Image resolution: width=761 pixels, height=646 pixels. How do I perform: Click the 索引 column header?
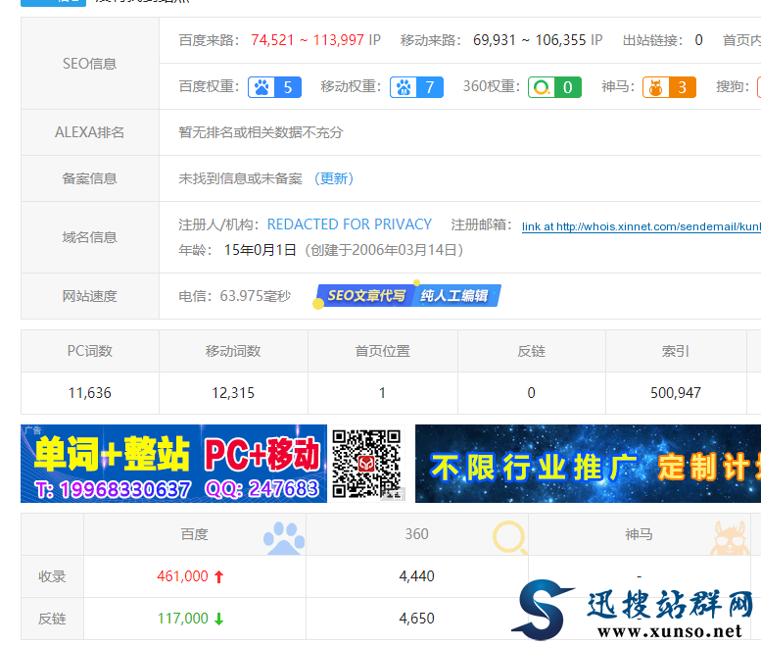point(676,351)
